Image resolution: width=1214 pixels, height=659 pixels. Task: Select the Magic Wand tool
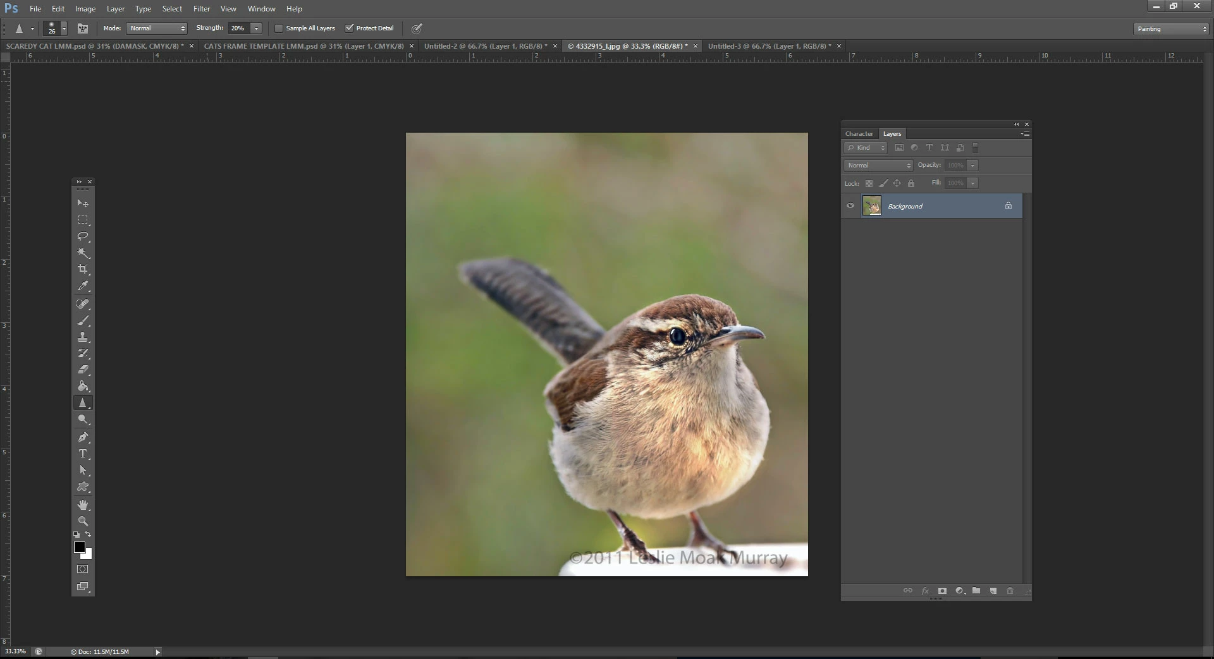click(x=83, y=253)
